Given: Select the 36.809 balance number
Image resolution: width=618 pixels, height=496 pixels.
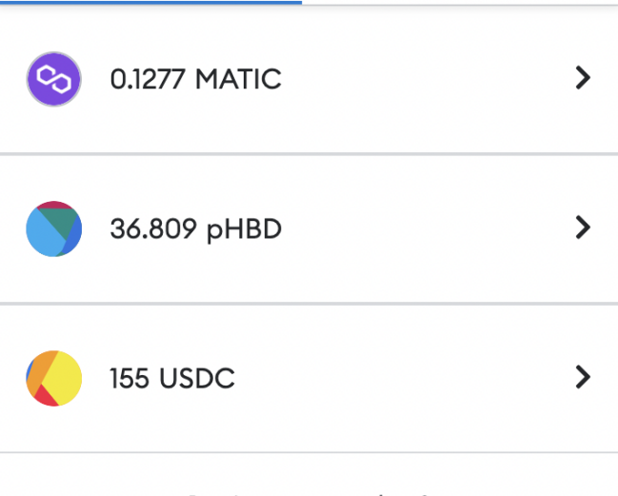Looking at the screenshot, I should pyautogui.click(x=153, y=228).
